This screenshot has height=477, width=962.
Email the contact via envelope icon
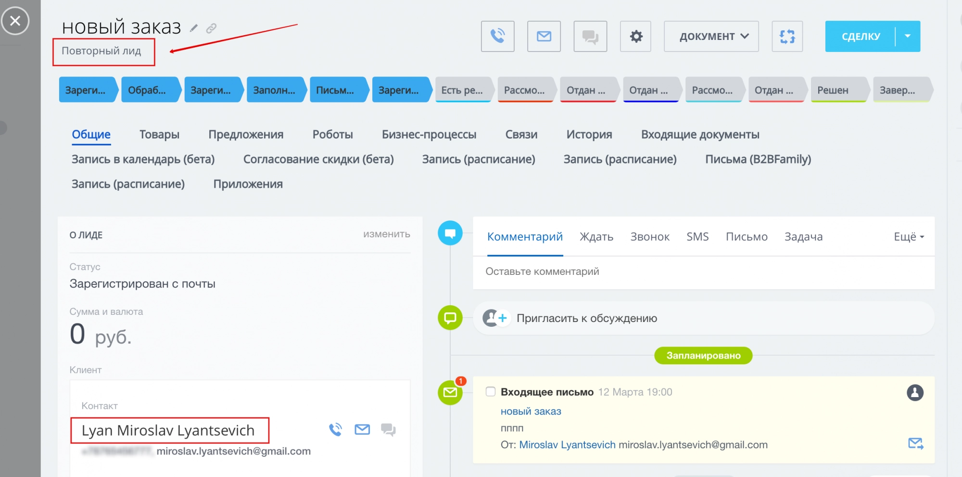coord(362,429)
